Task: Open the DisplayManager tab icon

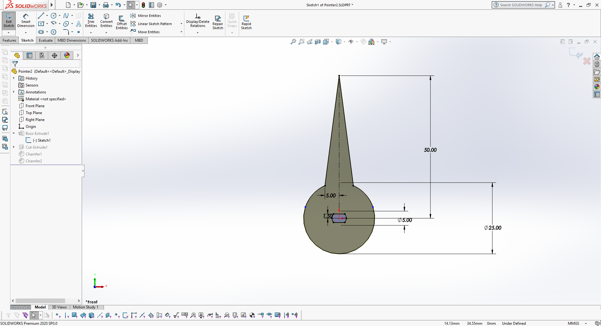Action: coord(67,55)
